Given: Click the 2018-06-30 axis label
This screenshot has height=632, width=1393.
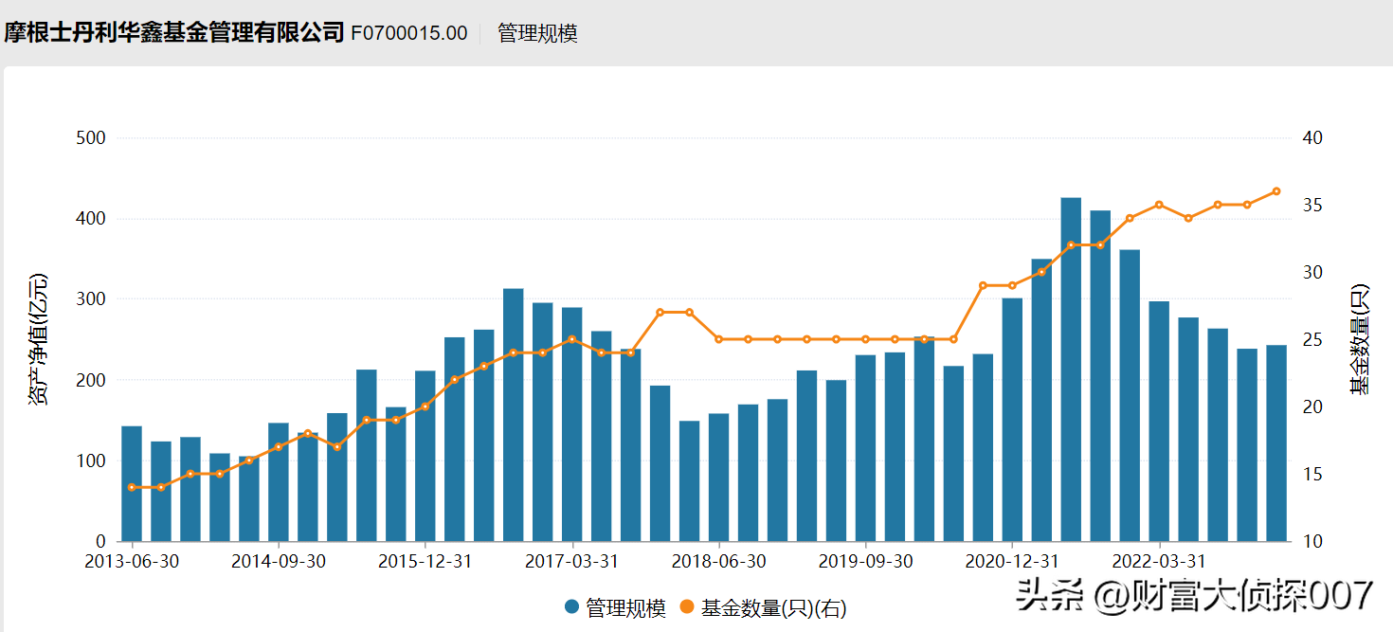Looking at the screenshot, I should 719,561.
